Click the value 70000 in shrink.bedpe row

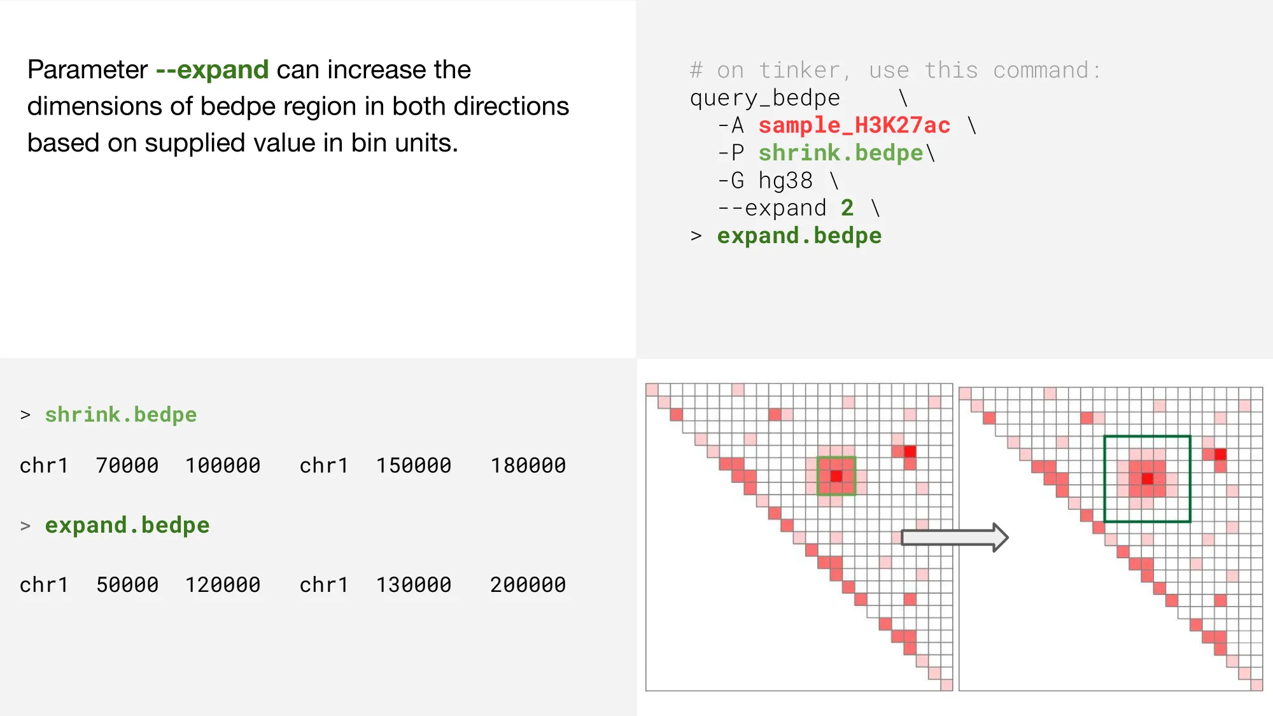(127, 466)
